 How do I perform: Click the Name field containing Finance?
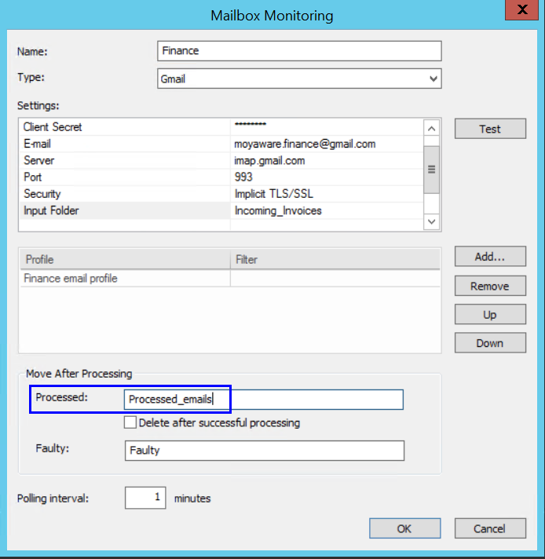(x=299, y=51)
